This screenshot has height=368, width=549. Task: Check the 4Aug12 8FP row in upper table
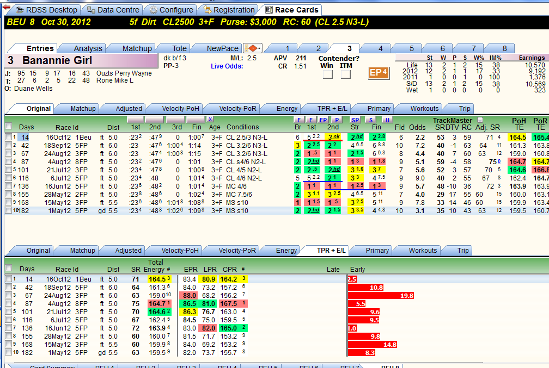[x=9, y=161]
